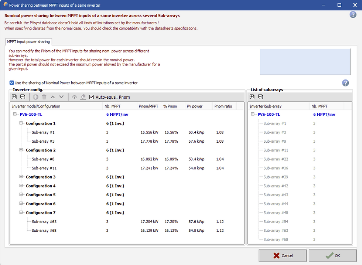
Task: Click the eraser icon in Inverter config toolbar
Action: (x=83, y=97)
